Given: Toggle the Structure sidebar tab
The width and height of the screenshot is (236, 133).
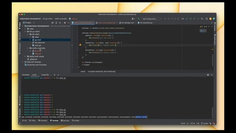Looking at the screenshot, I should click(20, 113).
